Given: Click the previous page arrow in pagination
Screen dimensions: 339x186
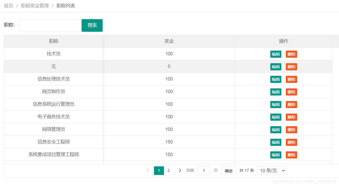Looking at the screenshot, I should tap(148, 171).
